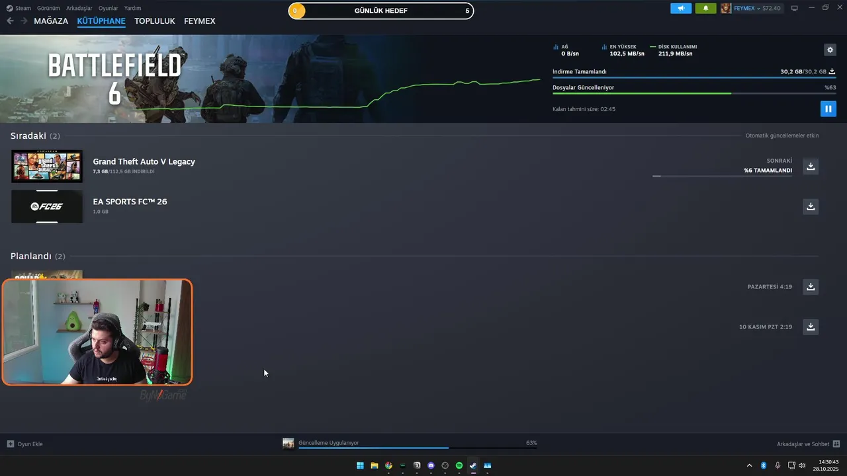Open the Windows Start menu

coord(360,465)
